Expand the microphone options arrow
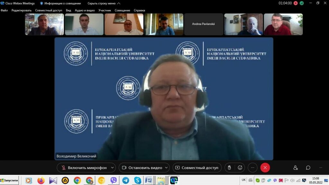 112,168
